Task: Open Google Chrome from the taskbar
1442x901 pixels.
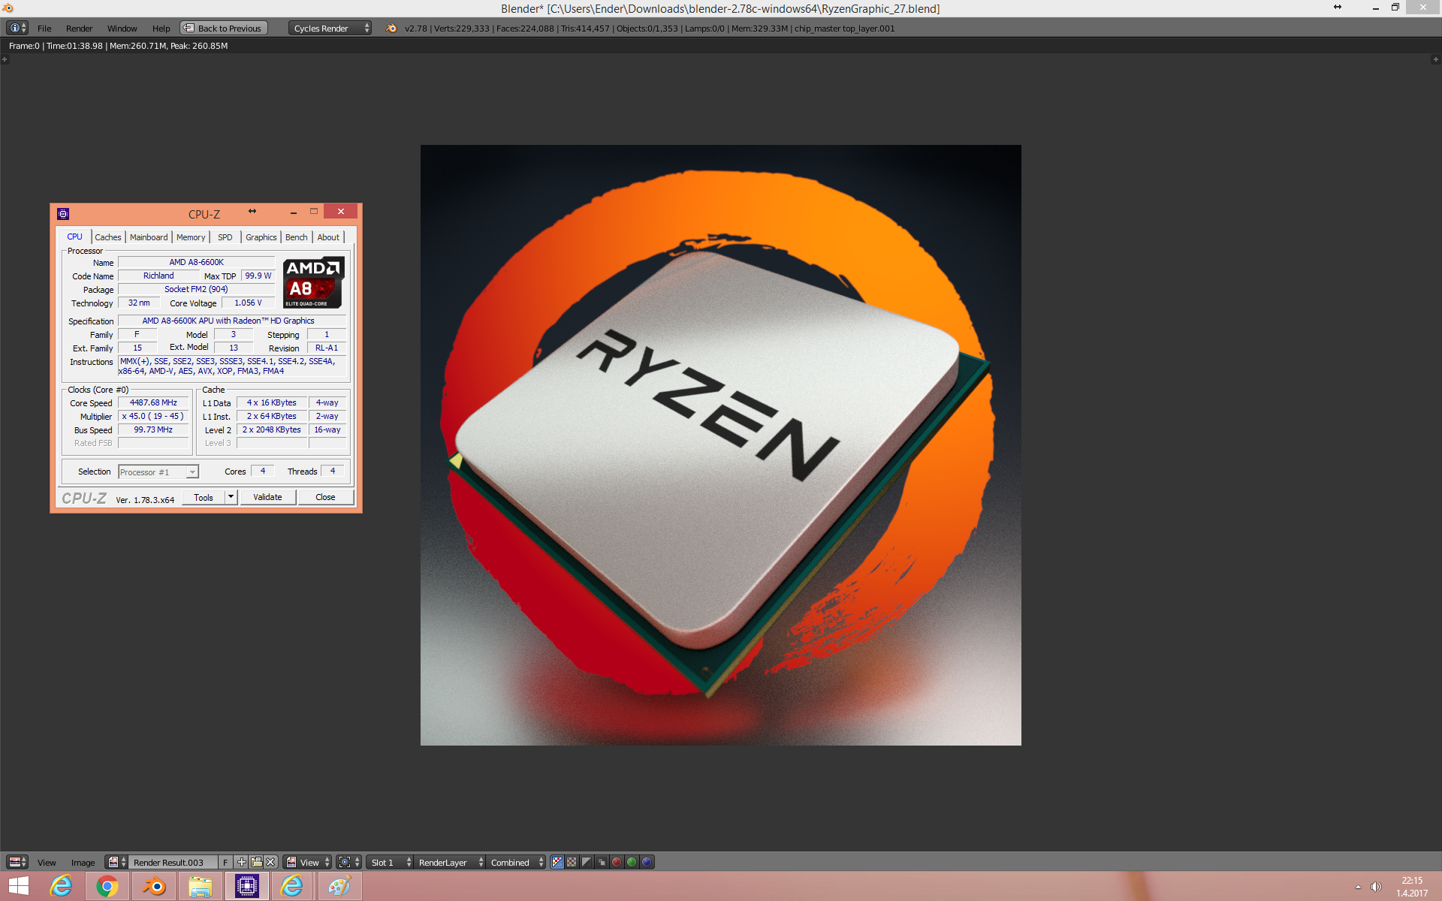Action: (x=107, y=886)
